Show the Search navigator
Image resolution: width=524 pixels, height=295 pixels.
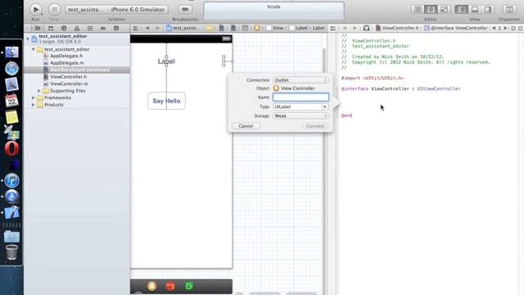tap(64, 29)
